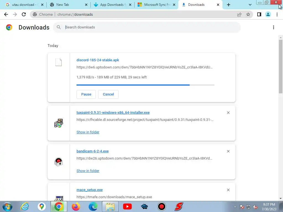283x212 pixels.
Task: Click the muted volume tray icon
Action: [255, 207]
